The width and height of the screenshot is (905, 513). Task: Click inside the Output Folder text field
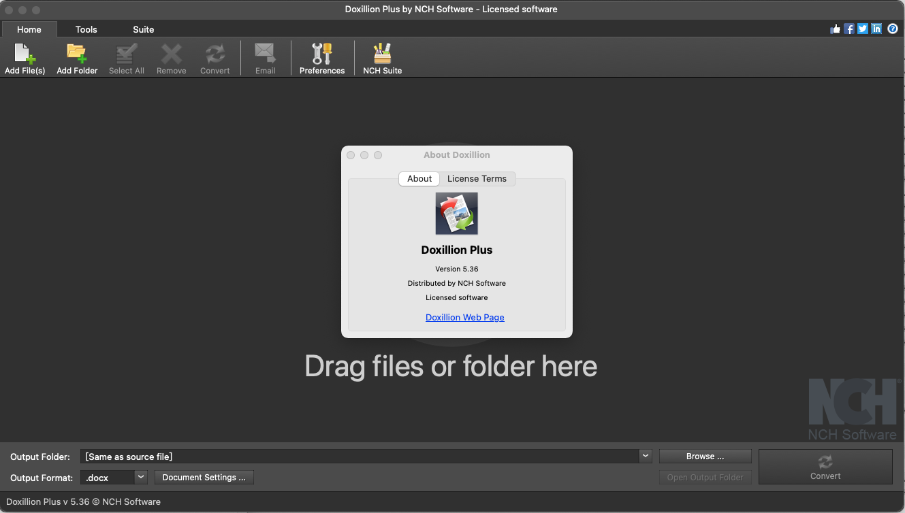(x=340, y=456)
